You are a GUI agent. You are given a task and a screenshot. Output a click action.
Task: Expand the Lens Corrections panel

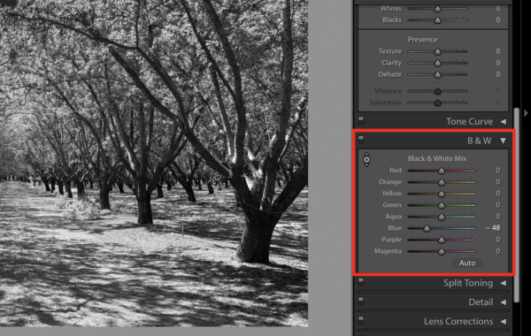point(504,322)
